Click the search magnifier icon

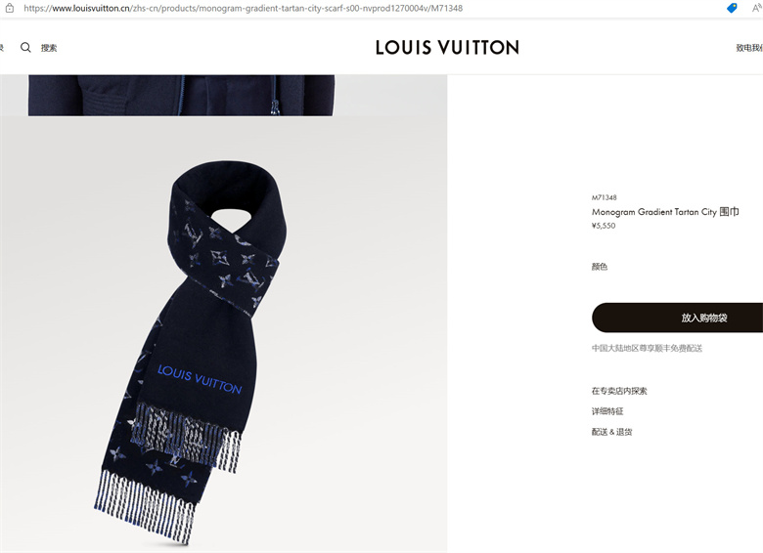25,47
